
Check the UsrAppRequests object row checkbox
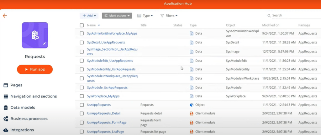tap(82, 105)
